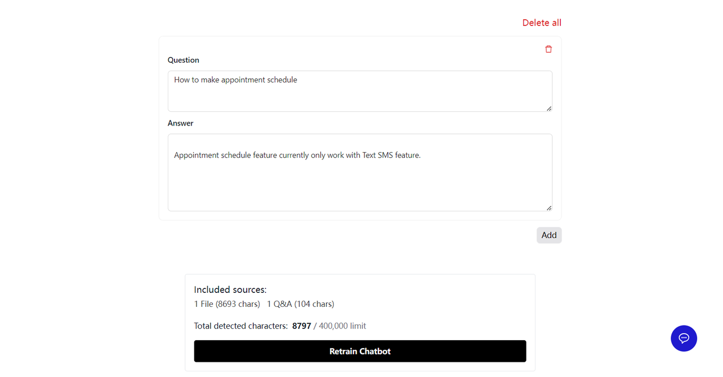Click the Question box resize handle
Viewport: 723px width, 377px height.
(548, 109)
